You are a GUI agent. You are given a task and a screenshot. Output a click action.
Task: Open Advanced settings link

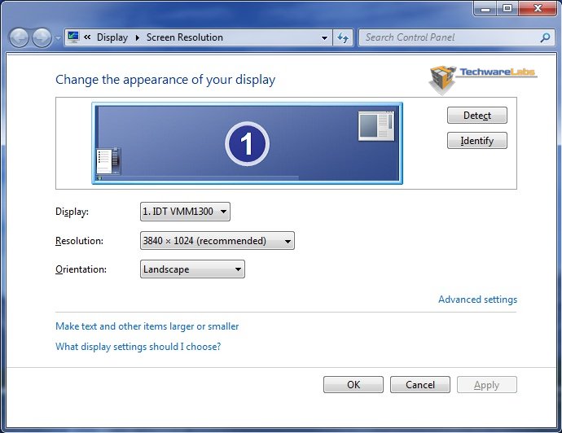tap(477, 300)
